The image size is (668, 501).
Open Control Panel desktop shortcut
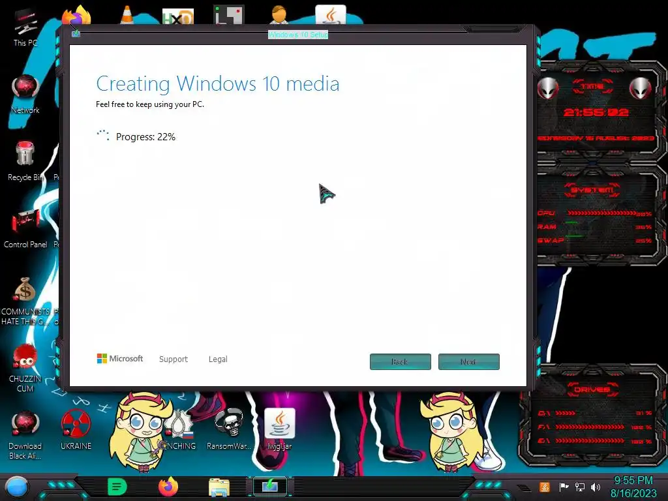tap(25, 228)
